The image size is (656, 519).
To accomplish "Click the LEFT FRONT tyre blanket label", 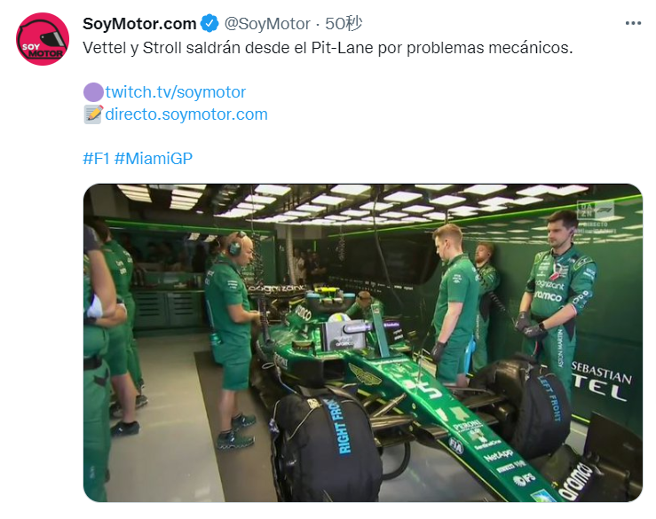I will [551, 397].
